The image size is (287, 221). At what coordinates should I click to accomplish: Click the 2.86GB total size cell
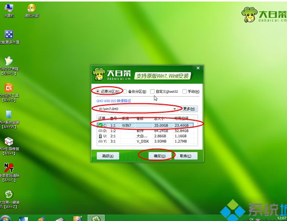pos(160,136)
